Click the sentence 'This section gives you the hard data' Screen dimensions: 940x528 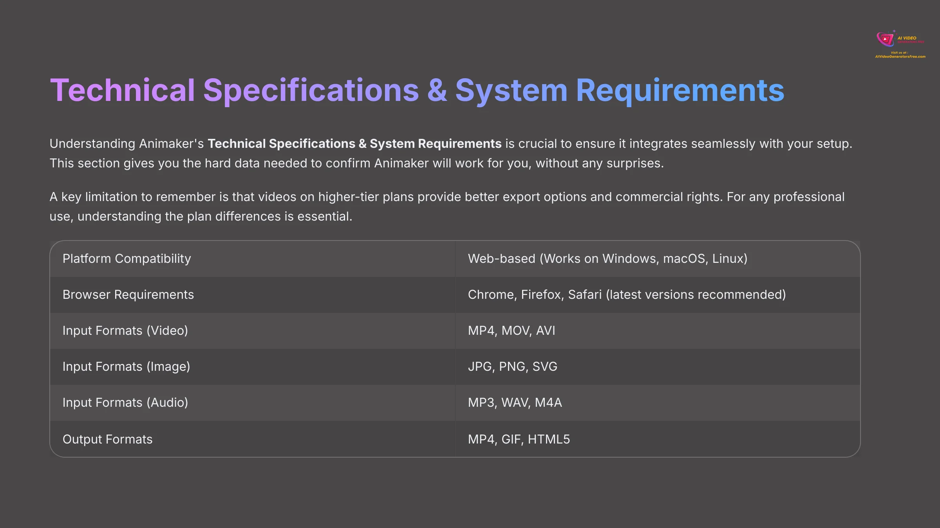[357, 163]
